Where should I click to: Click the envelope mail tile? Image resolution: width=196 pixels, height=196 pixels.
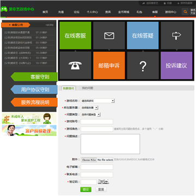point(109,35)
